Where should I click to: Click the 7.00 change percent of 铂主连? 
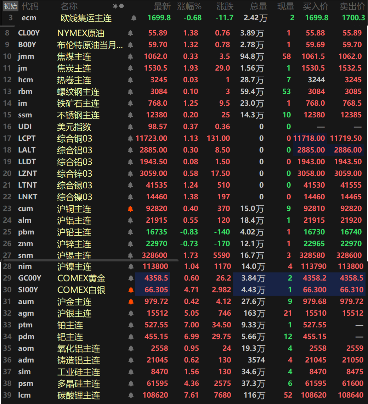point(192,325)
